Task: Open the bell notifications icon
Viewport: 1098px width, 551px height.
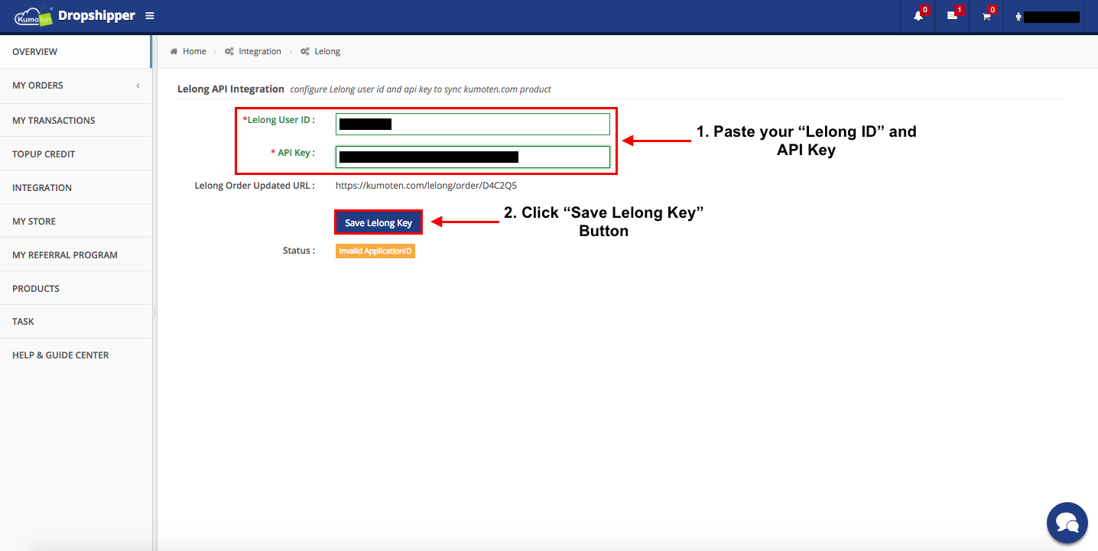Action: (918, 16)
